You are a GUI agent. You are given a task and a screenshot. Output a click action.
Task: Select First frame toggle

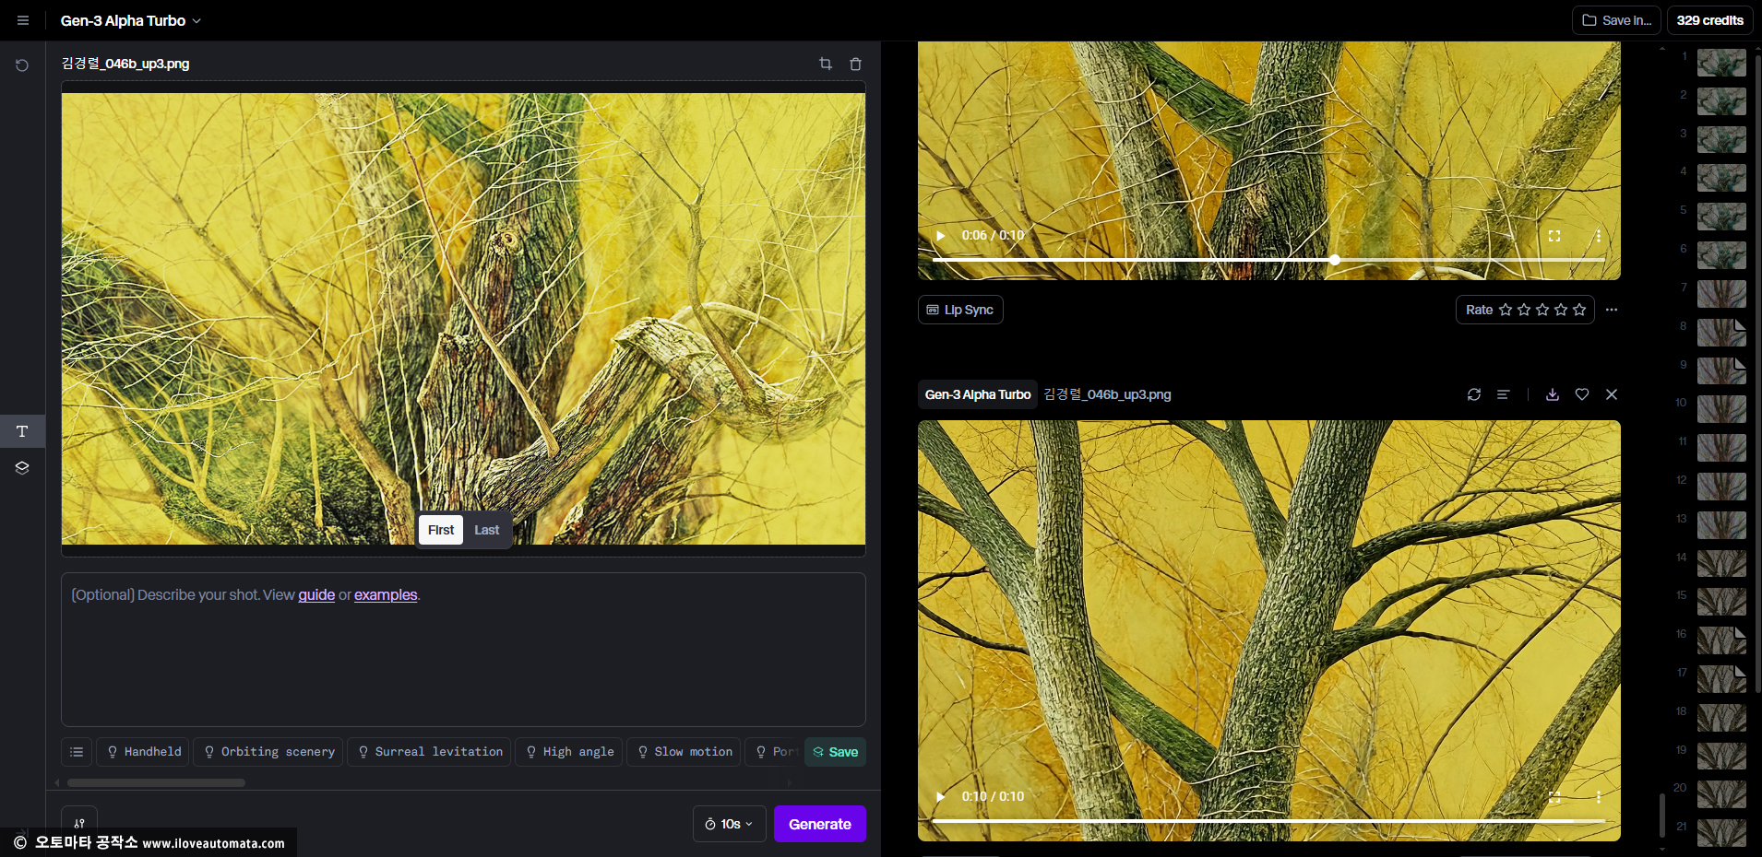click(x=441, y=530)
